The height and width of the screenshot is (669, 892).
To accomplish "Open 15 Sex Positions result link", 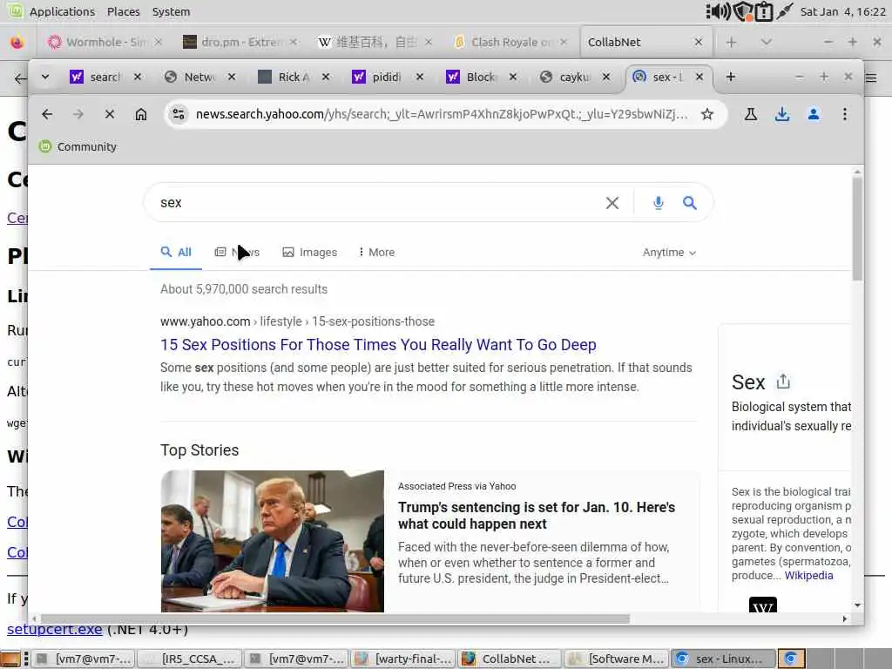I will click(x=378, y=345).
